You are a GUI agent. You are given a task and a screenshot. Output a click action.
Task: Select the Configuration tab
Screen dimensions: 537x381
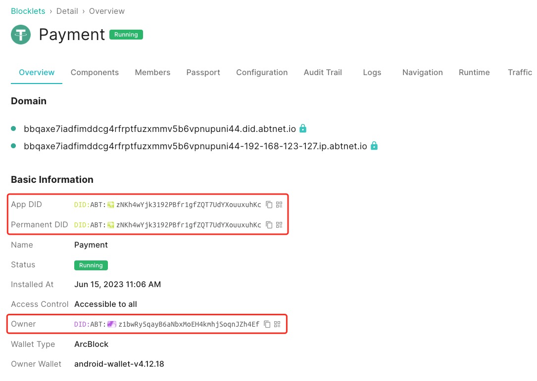tap(262, 72)
